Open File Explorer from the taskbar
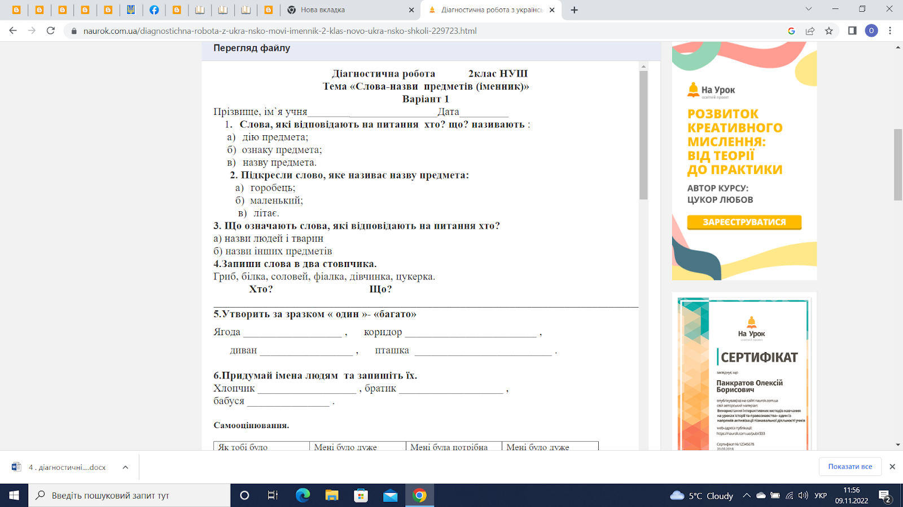 (x=332, y=495)
